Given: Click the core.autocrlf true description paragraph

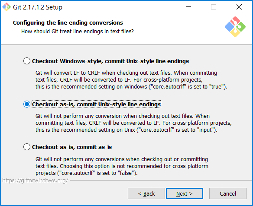Looking at the screenshot, I should [x=131, y=80].
